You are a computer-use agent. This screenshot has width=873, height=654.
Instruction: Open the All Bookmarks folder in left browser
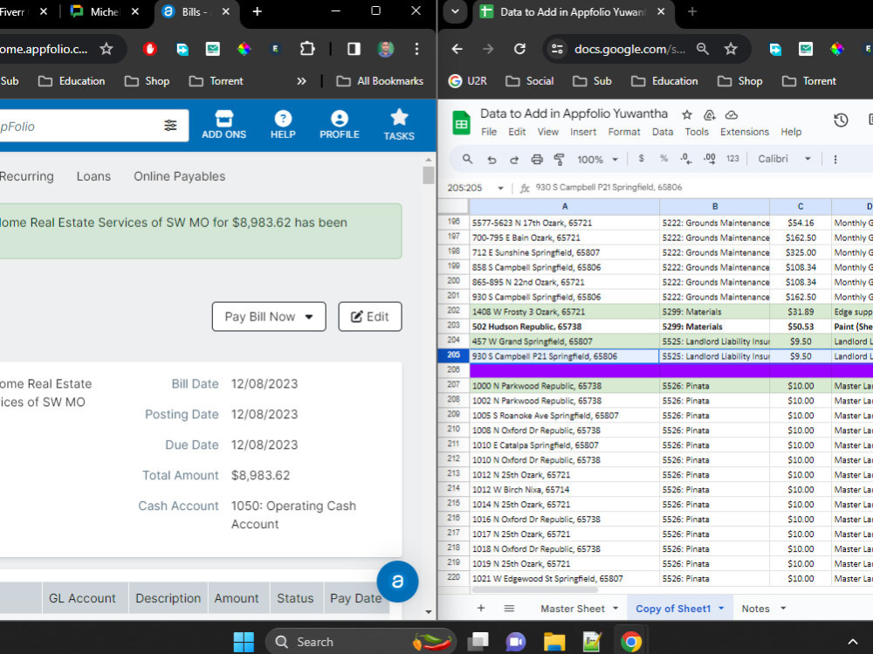click(x=380, y=81)
